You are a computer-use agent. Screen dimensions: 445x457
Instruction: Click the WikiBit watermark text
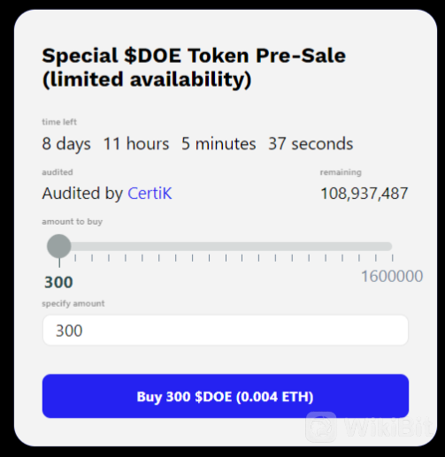coord(388,427)
